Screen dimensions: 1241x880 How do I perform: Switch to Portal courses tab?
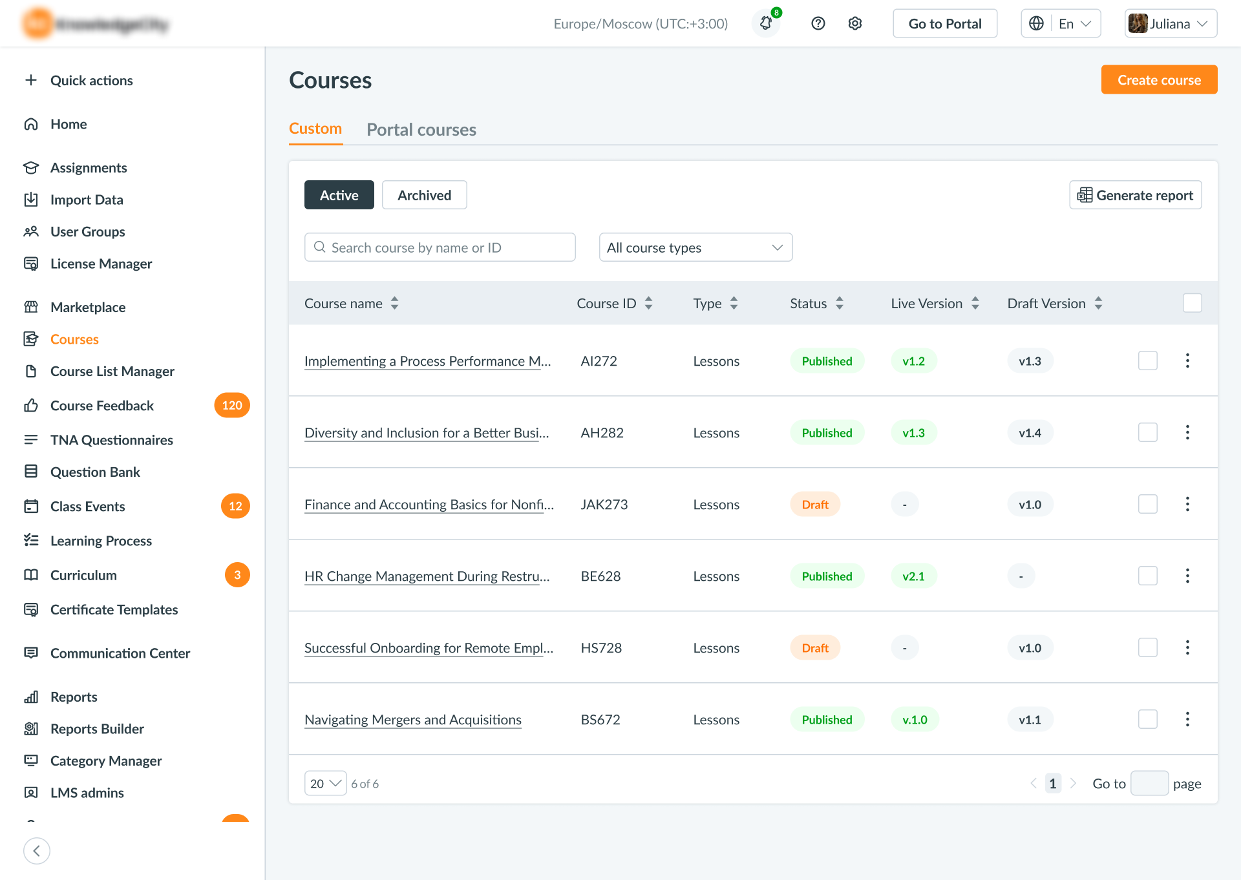click(x=421, y=129)
